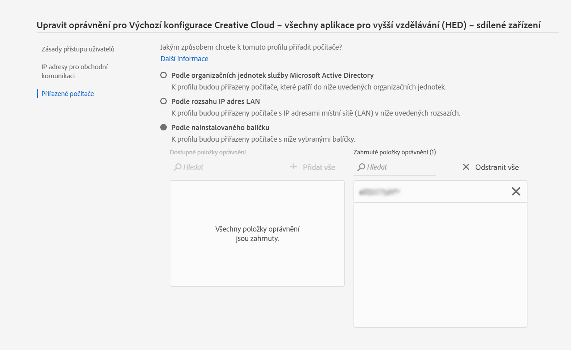Click the plus icon next to Přidat vše
This screenshot has width=571, height=350.
pyautogui.click(x=294, y=167)
